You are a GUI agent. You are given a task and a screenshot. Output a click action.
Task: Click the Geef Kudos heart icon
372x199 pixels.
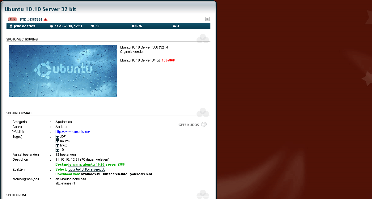click(x=204, y=125)
